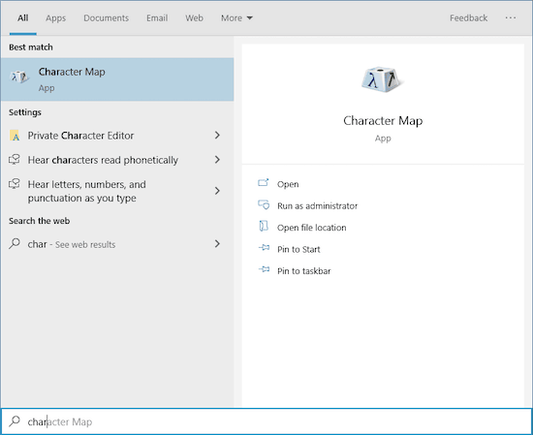The image size is (533, 435).
Task: Click the Character Map title in preview pane
Action: (383, 121)
